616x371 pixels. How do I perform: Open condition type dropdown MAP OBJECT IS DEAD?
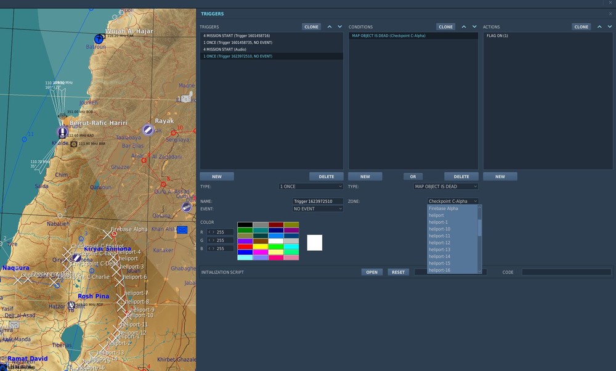445,186
